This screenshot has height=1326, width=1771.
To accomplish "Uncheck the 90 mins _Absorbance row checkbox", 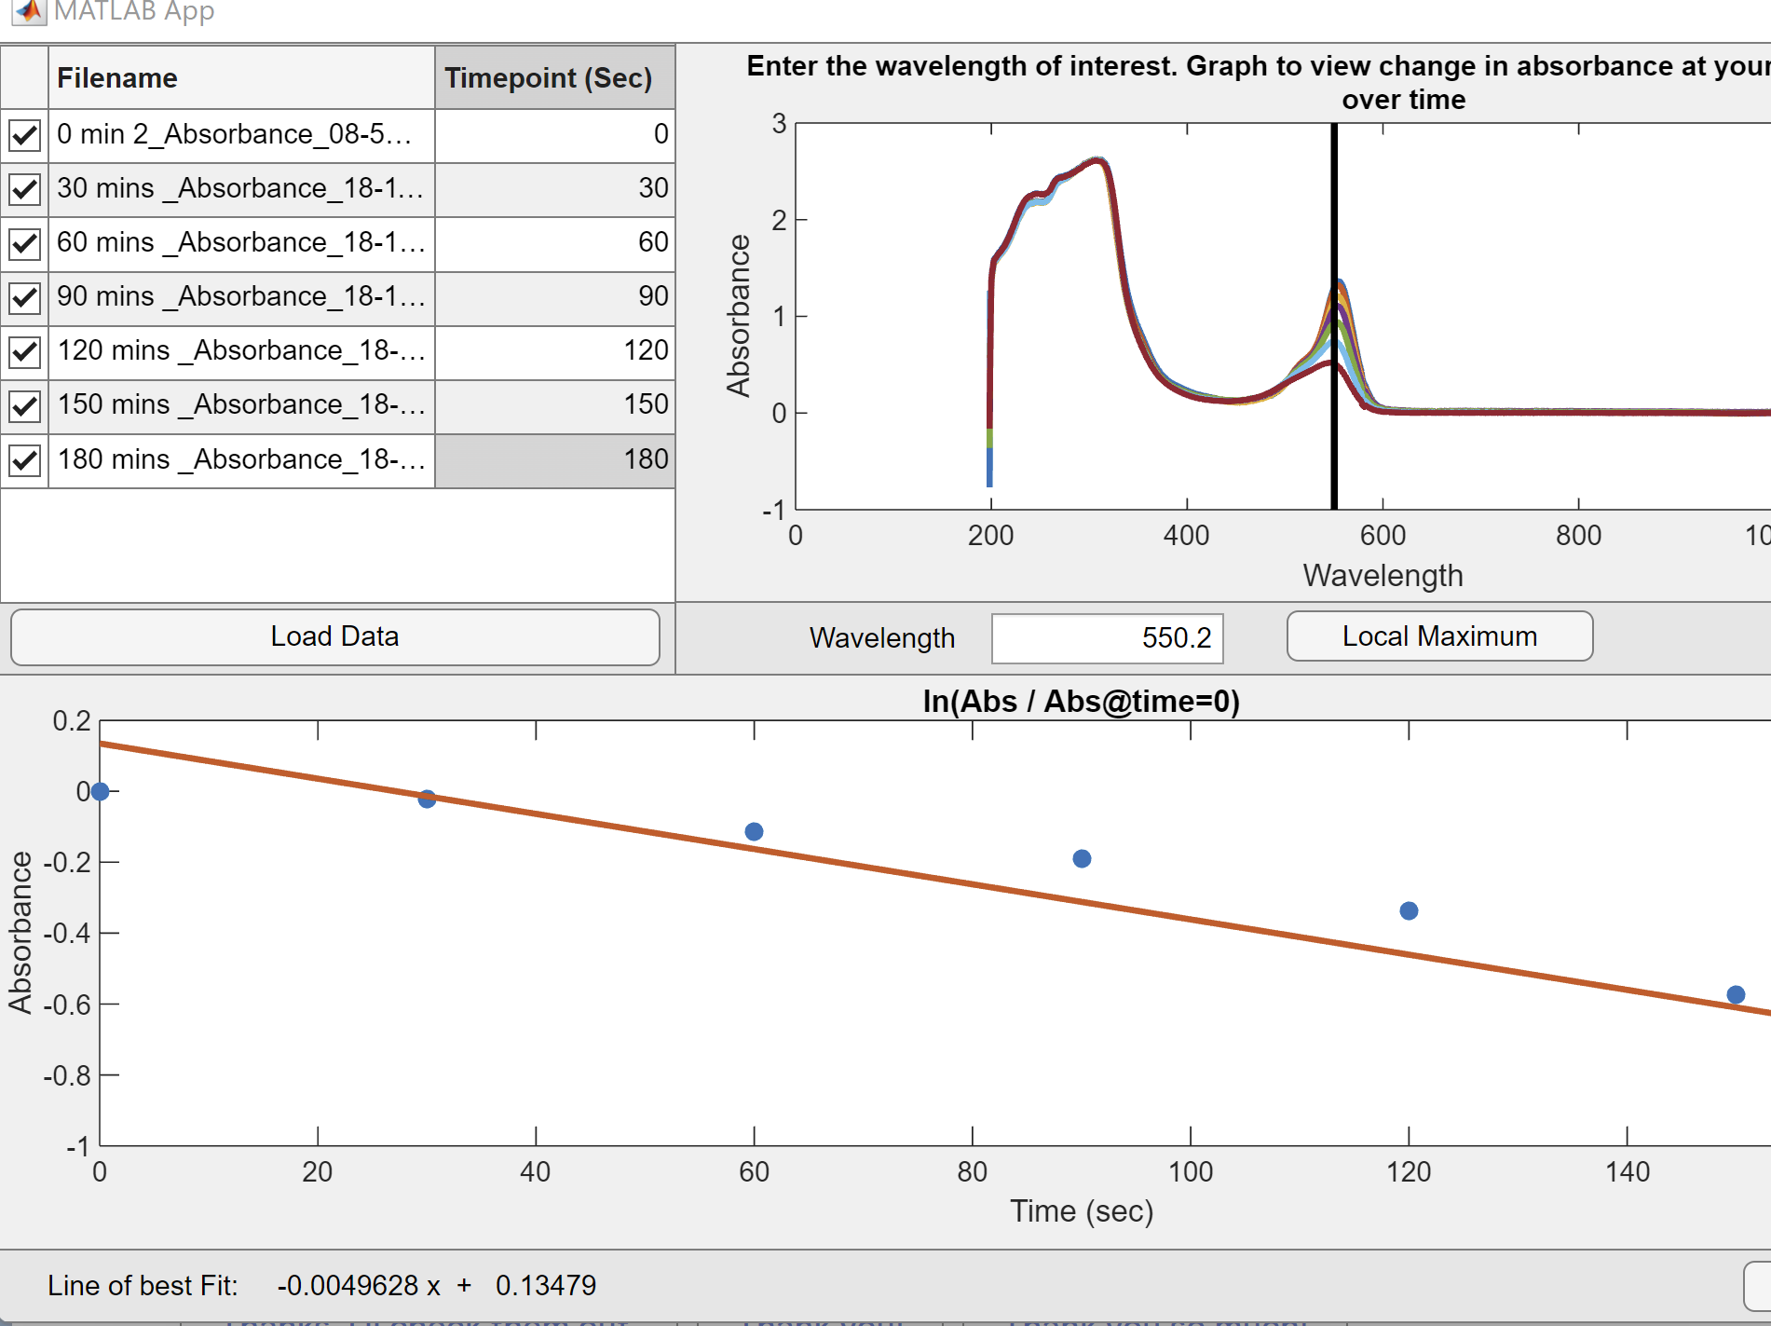I will [x=24, y=298].
